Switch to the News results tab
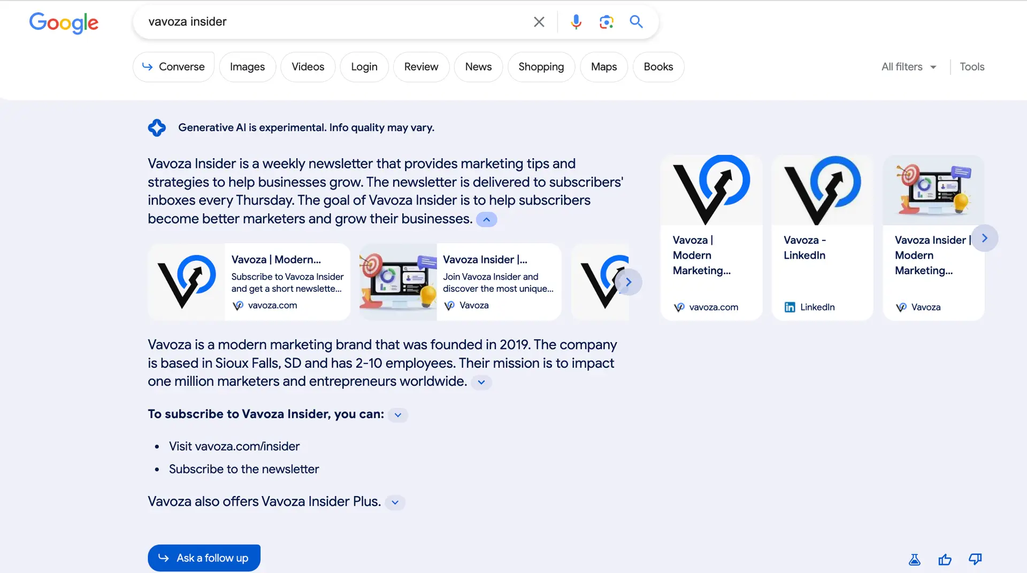The height and width of the screenshot is (573, 1027). pos(478,67)
